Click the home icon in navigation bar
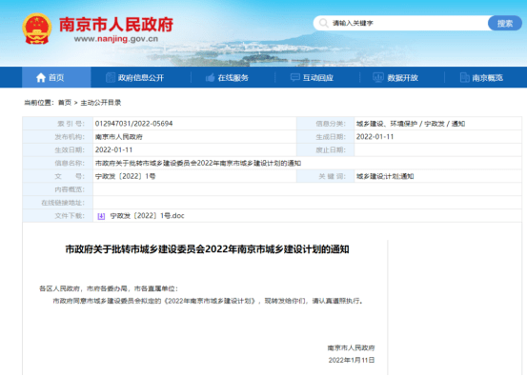This screenshot has width=527, height=376. tap(41, 77)
